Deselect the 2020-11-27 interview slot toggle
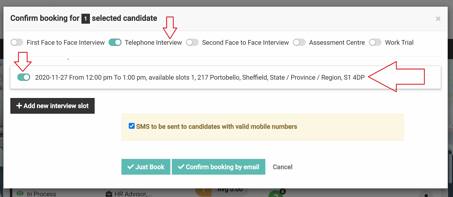 tap(24, 77)
